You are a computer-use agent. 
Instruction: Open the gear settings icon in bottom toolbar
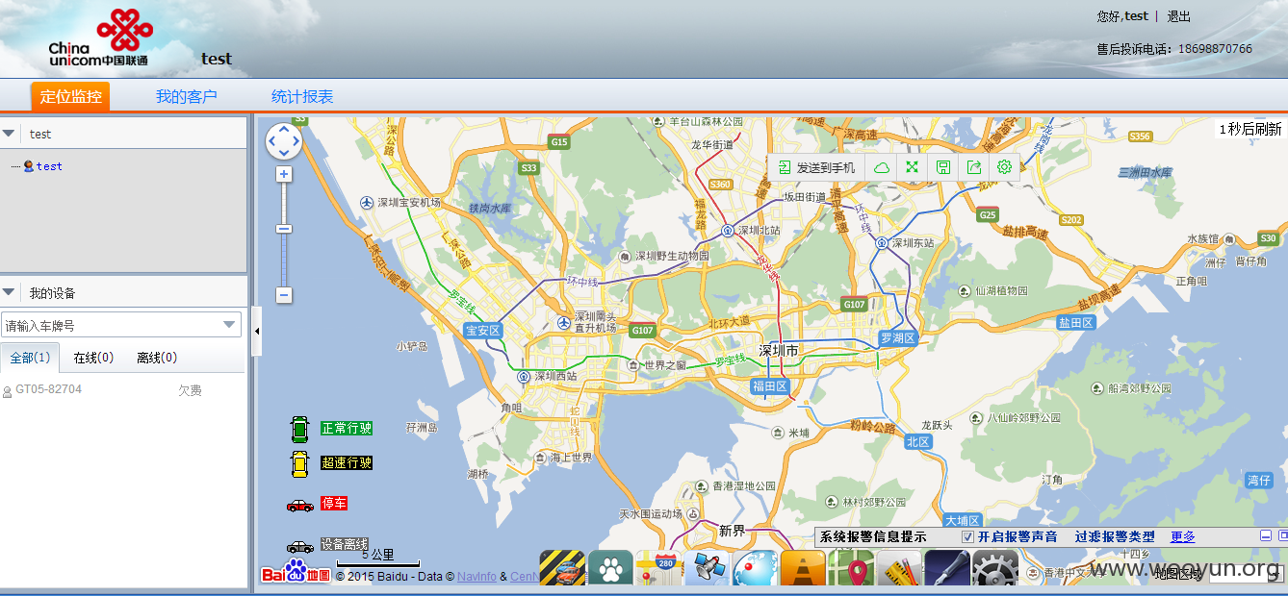995,568
